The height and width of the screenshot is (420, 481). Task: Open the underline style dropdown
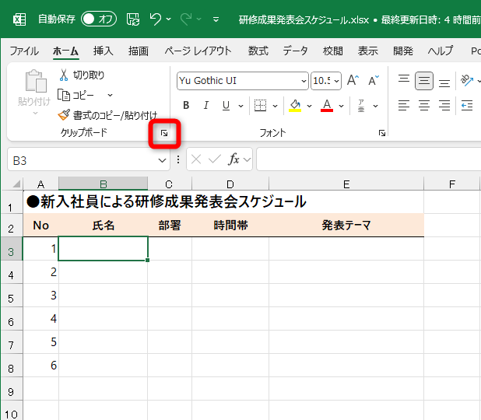pos(241,106)
